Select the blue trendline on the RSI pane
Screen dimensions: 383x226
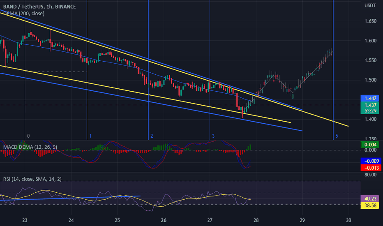71,198
